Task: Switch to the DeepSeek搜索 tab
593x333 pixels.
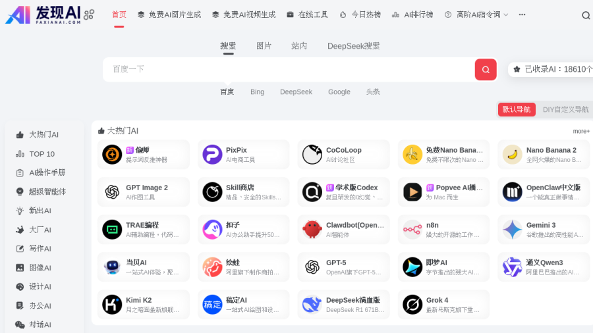Action: [354, 46]
